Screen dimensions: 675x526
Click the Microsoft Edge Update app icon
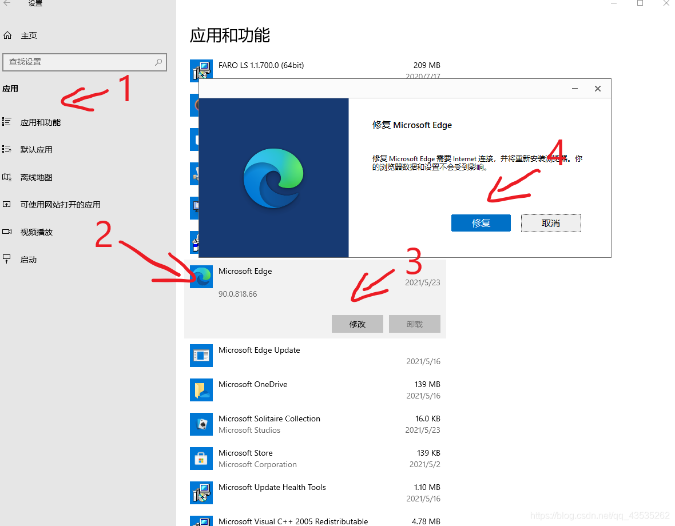click(x=201, y=355)
